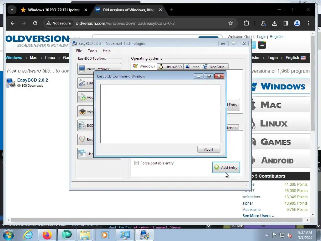The height and width of the screenshot is (241, 321).
Task: Click the Edit Boot Menu wrench icon
Action: [x=82, y=83]
